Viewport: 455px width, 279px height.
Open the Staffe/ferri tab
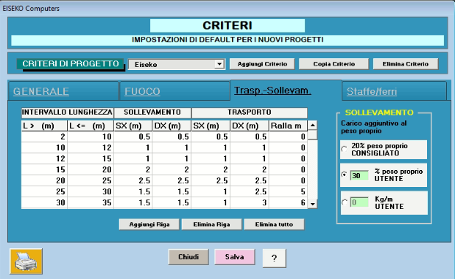394,91
